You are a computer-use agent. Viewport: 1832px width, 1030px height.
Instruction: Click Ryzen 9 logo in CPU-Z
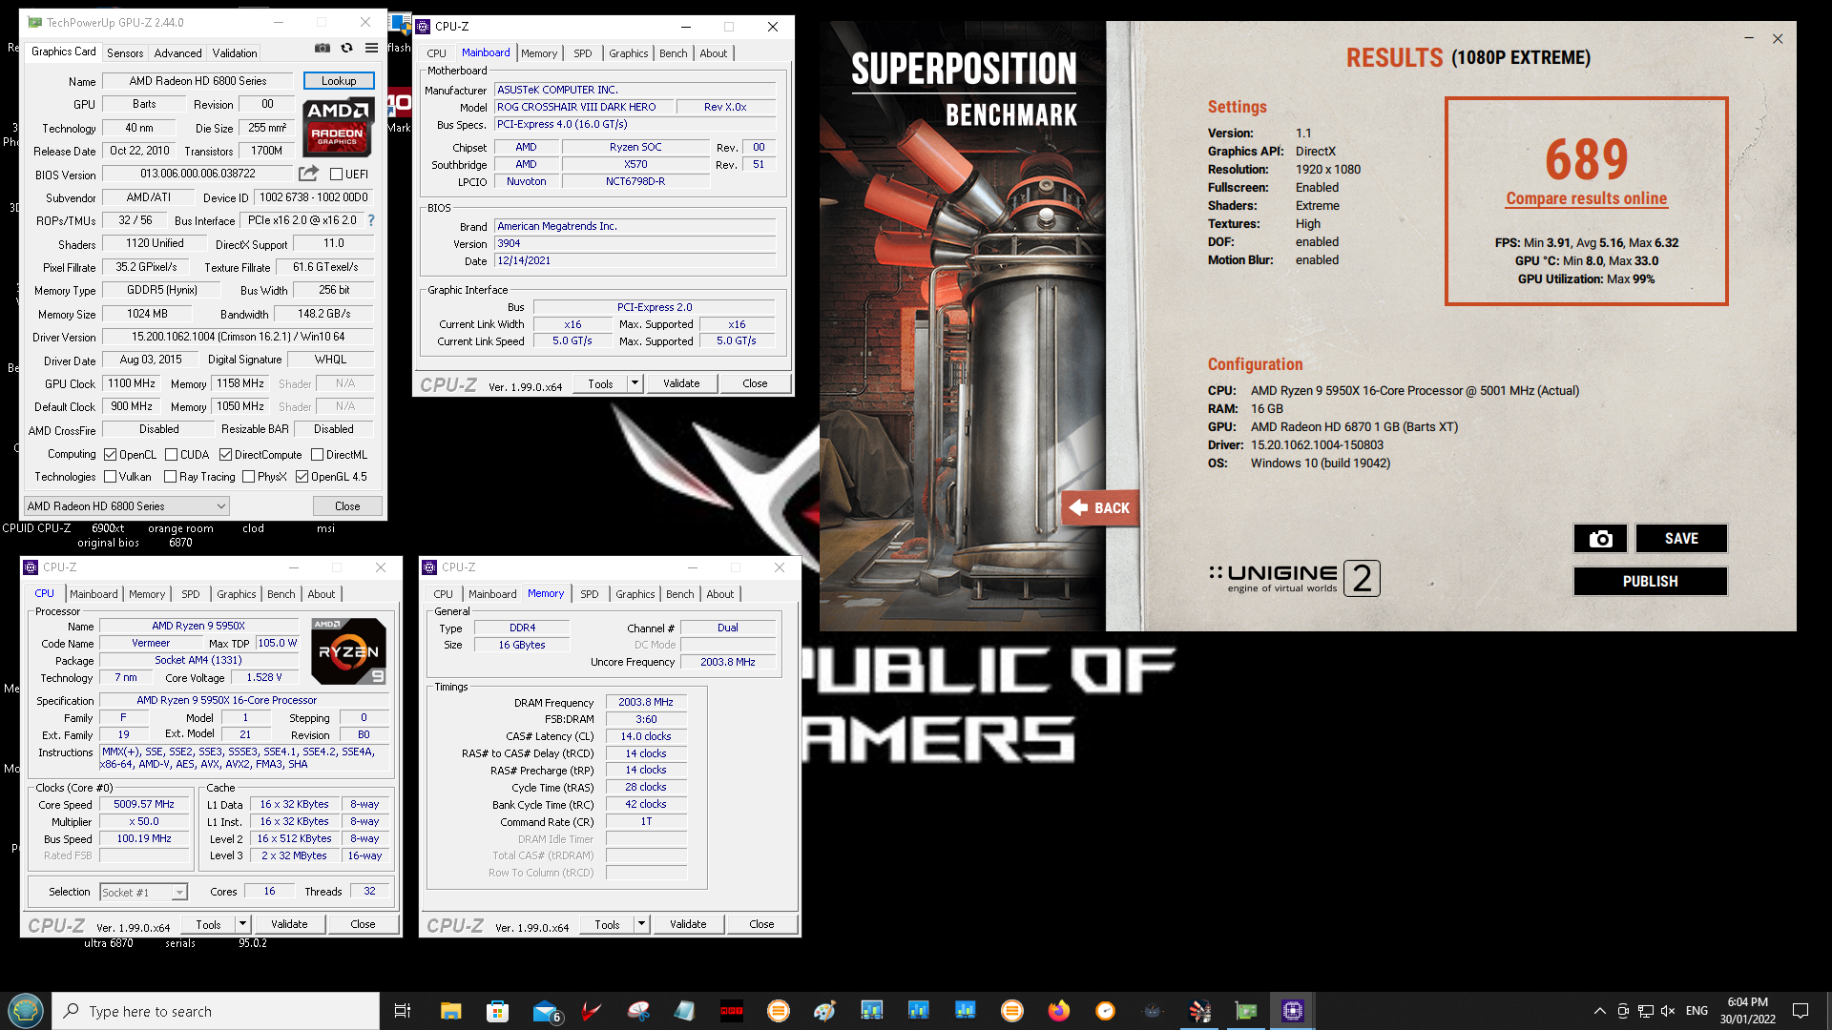click(x=349, y=651)
